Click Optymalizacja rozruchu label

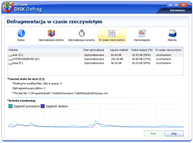[x=81, y=40]
